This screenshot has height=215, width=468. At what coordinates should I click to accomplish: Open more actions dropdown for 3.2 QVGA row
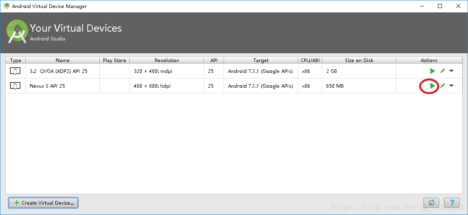pos(451,71)
